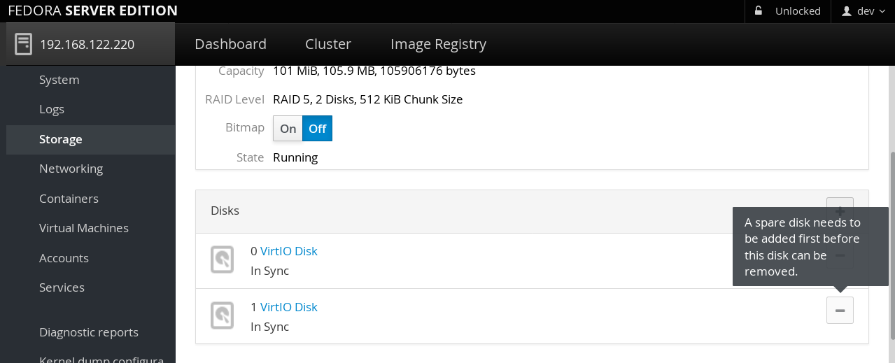Click disk 0 VirtIO drive icon
Viewport: 895px width, 363px height.
click(x=222, y=260)
